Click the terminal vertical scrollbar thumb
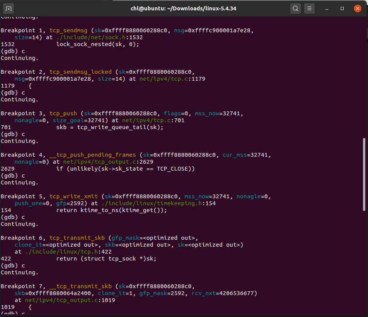 [364, 174]
